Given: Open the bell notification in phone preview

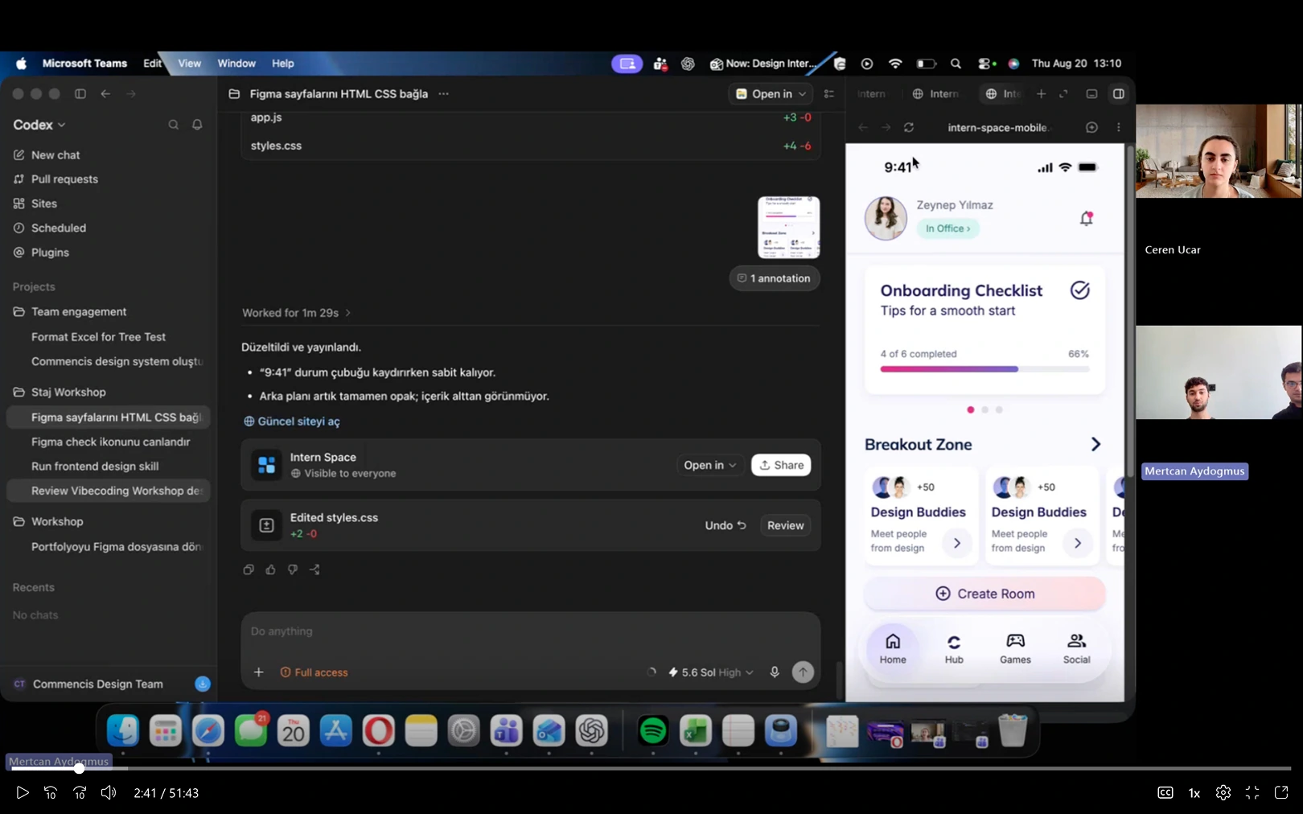Looking at the screenshot, I should click(x=1086, y=218).
